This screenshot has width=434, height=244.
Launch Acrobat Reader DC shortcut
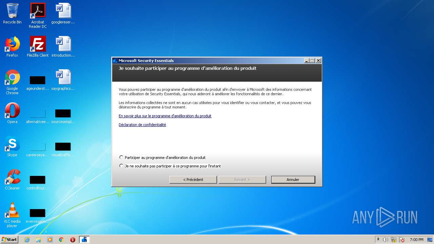point(38,16)
